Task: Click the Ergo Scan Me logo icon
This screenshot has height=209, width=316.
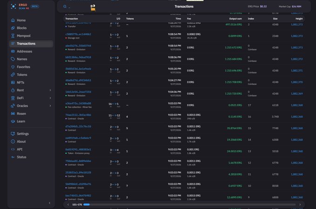Action: click(x=13, y=7)
